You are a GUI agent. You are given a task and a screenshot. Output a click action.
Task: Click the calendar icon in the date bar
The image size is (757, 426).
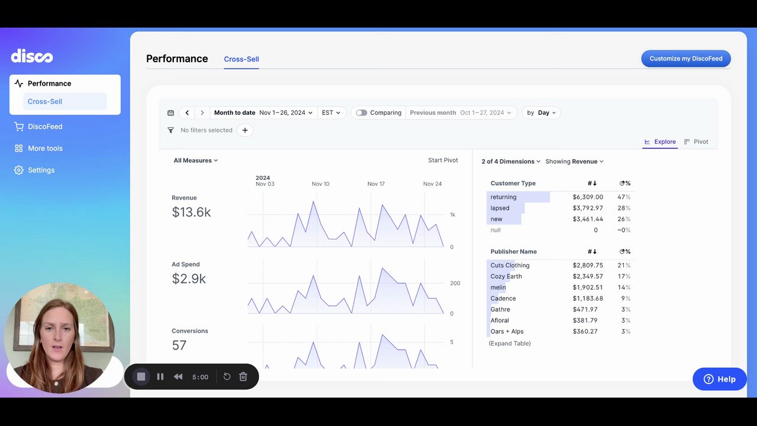(x=171, y=113)
